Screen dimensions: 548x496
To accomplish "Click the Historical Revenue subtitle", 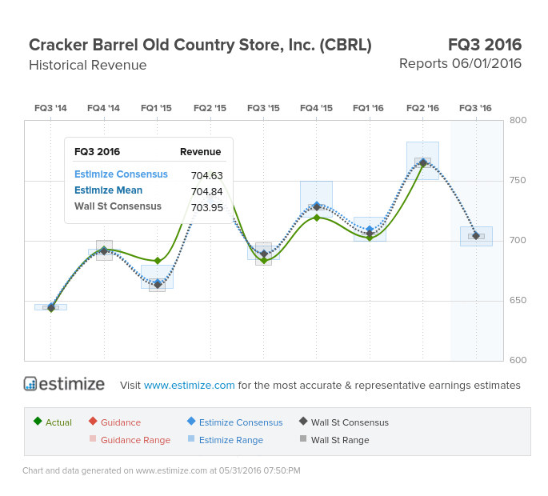I will coord(88,65).
